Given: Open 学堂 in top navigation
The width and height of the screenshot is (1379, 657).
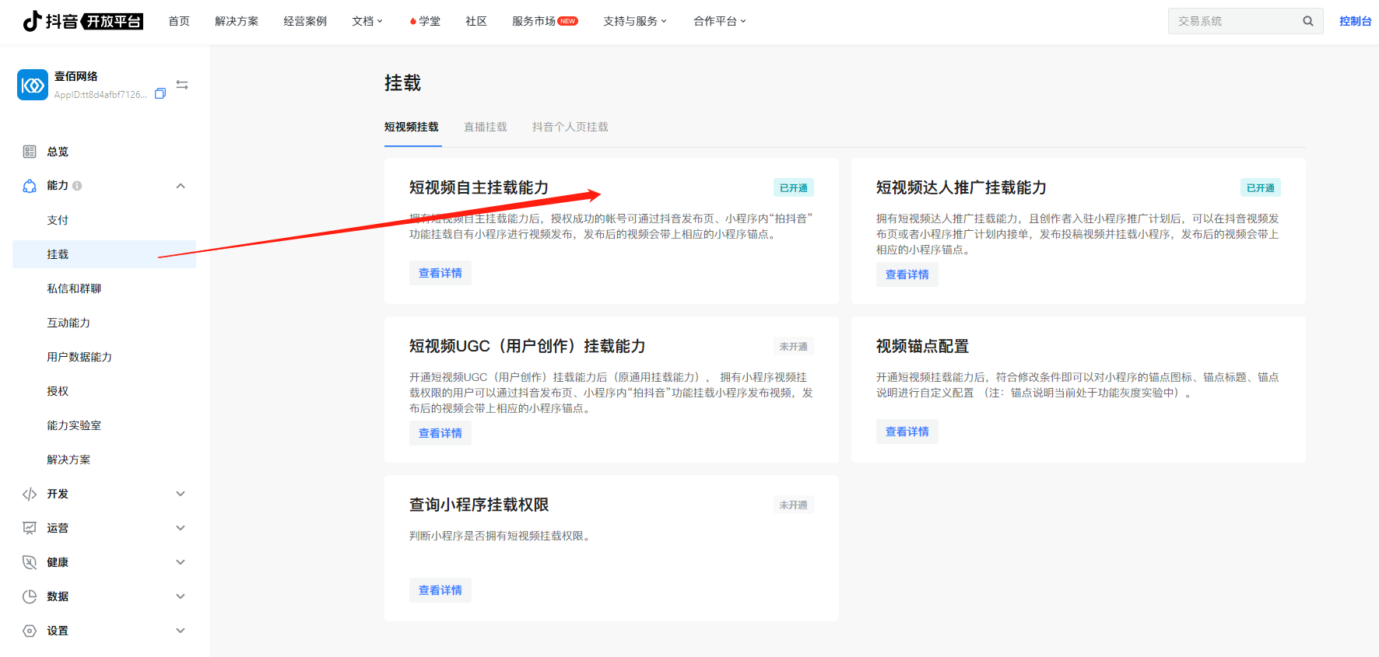Looking at the screenshot, I should pyautogui.click(x=425, y=21).
